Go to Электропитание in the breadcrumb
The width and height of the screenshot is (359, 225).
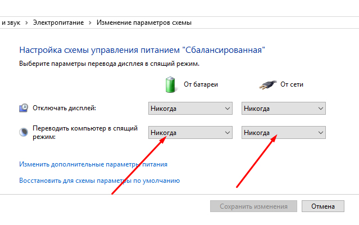click(58, 22)
